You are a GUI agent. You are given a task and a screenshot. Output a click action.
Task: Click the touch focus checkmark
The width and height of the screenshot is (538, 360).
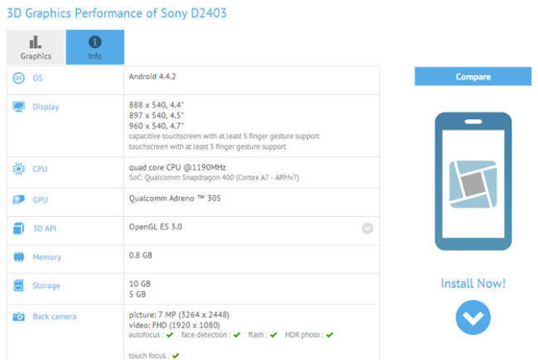pyautogui.click(x=175, y=356)
